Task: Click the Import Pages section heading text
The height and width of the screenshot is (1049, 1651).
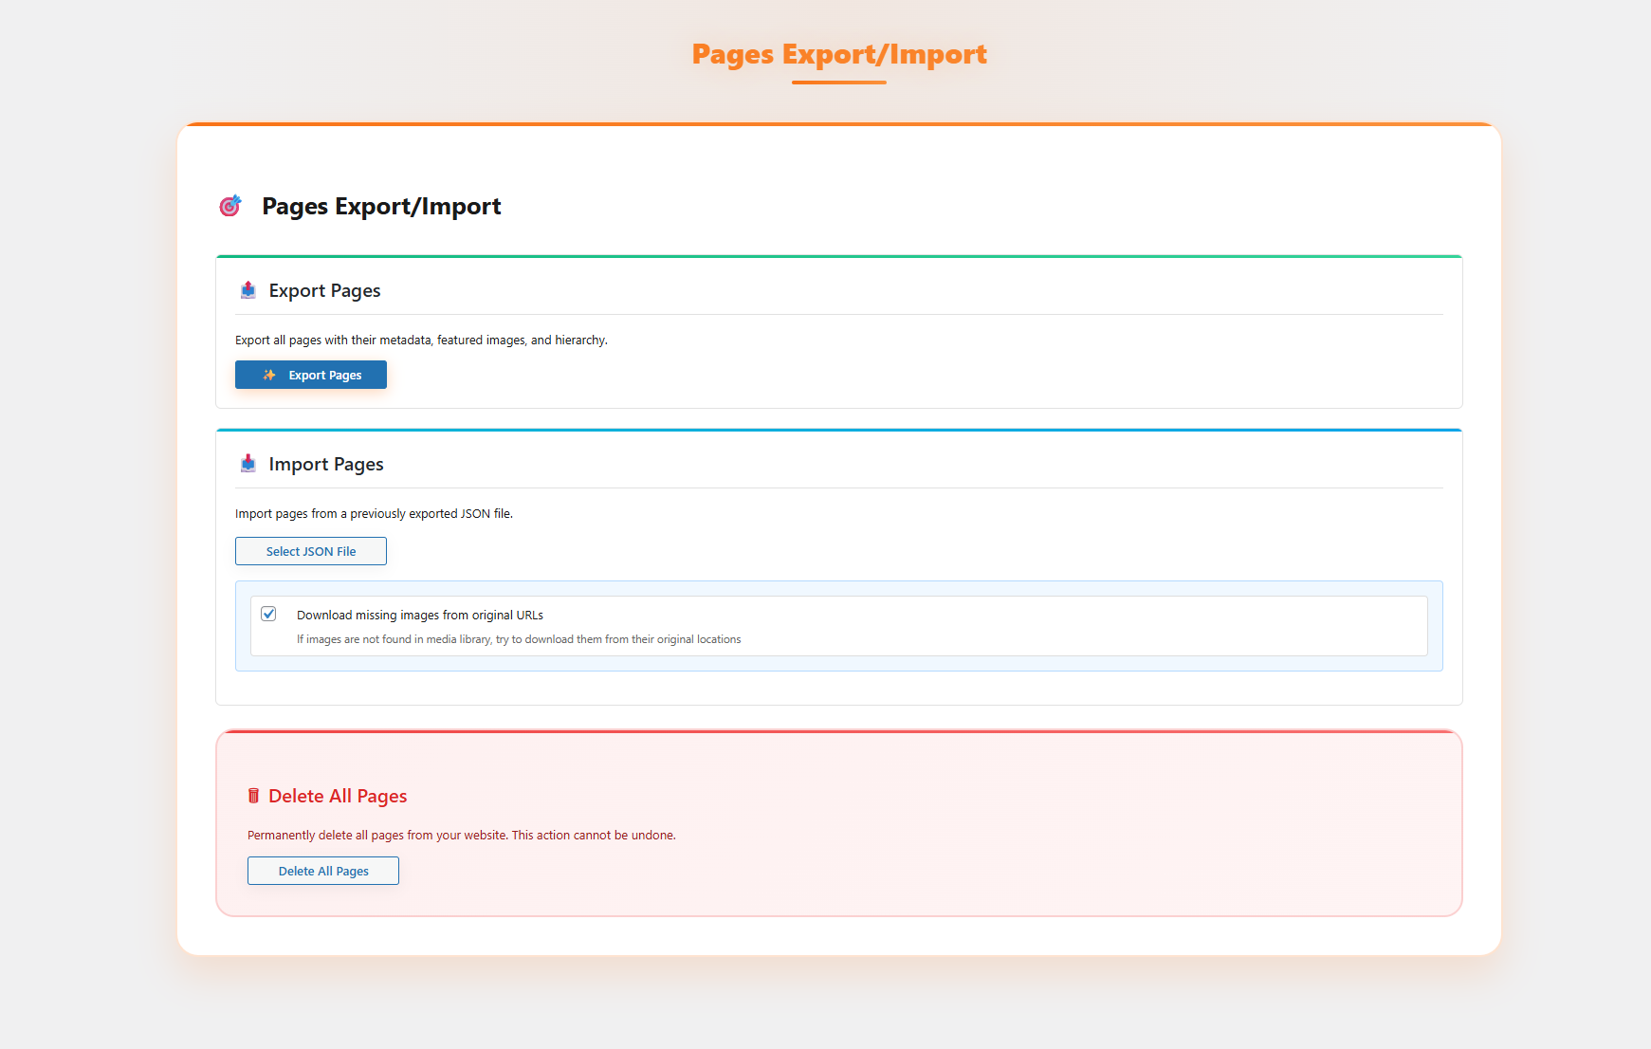Action: tap(326, 465)
